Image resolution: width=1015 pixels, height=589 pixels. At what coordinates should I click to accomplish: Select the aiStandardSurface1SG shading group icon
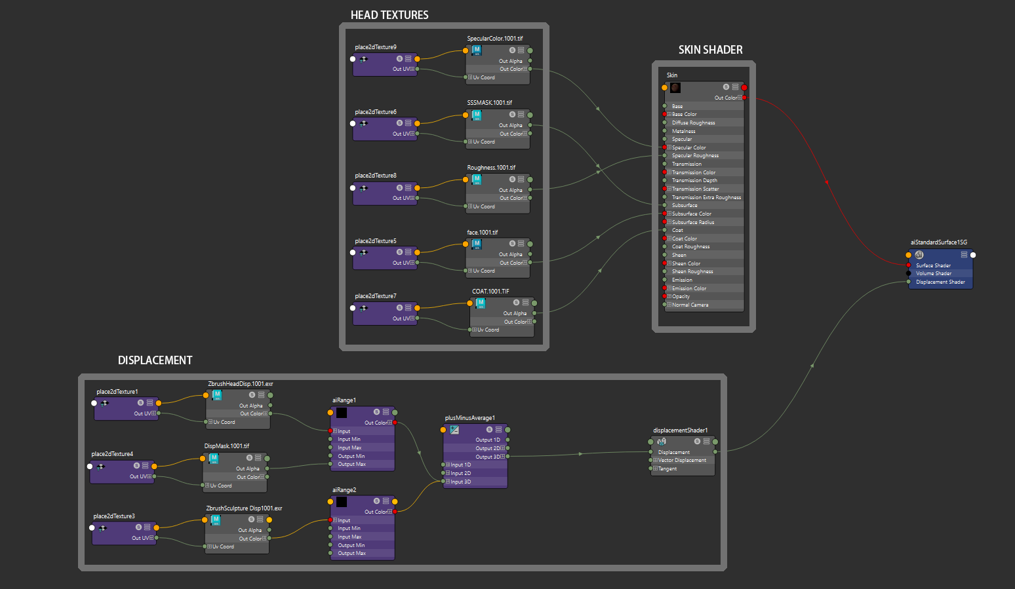tap(919, 255)
